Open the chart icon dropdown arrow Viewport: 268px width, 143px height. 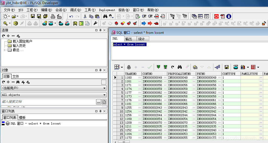pyautogui.click(x=248, y=67)
